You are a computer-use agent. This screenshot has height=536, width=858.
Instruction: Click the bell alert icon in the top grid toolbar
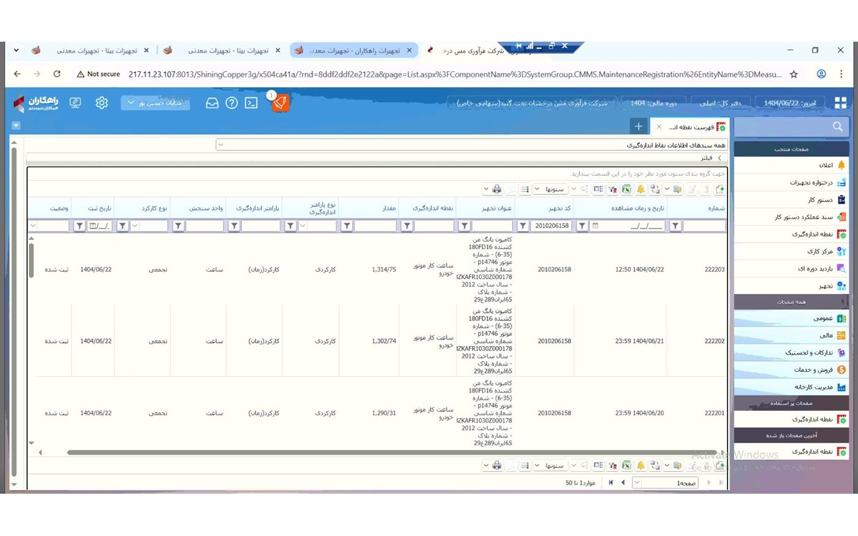(640, 189)
